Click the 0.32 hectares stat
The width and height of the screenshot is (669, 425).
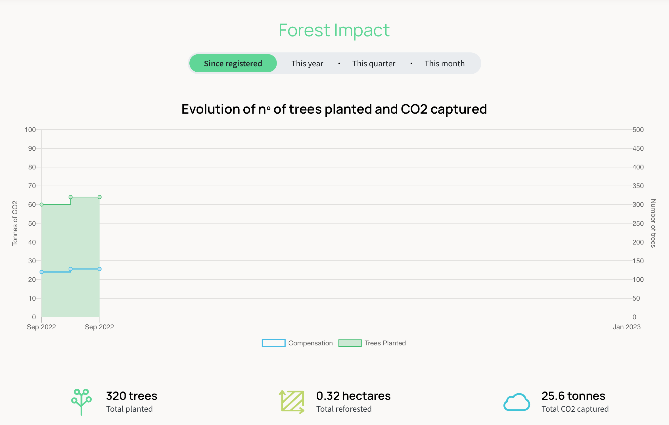353,396
